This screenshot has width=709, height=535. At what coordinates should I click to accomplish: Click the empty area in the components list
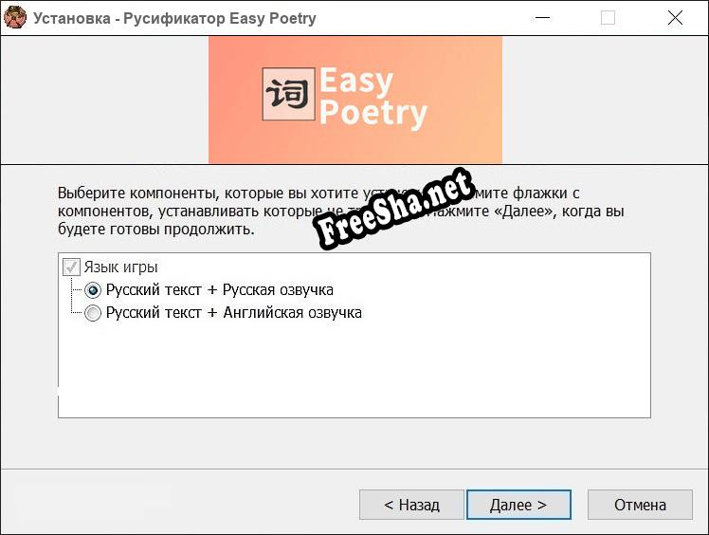coord(353,372)
